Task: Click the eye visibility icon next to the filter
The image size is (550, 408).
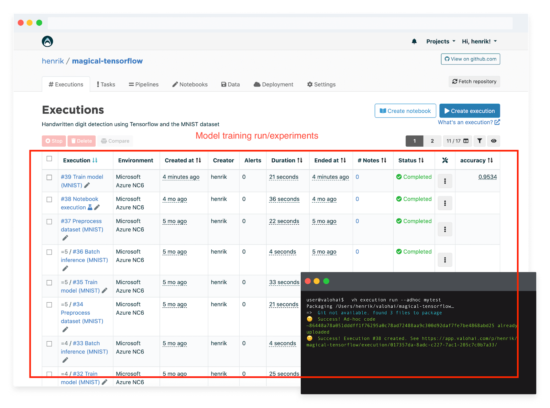Action: tap(494, 141)
